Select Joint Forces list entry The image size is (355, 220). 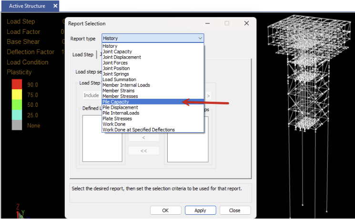pos(153,63)
